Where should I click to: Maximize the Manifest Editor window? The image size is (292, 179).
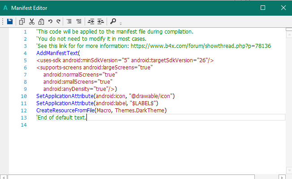263,8
